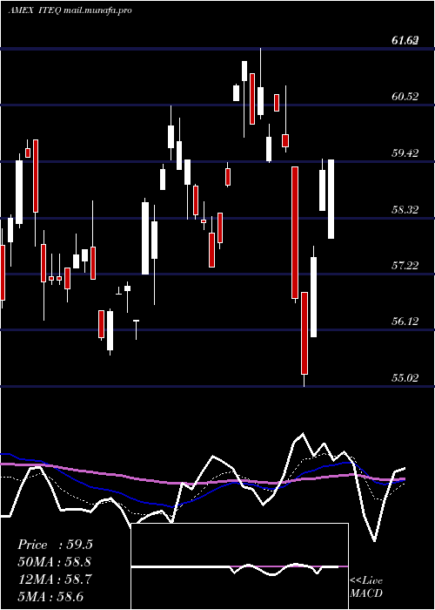Click the '<<Live MACD' label
Image resolution: width=435 pixels, height=610 pixels.
[x=366, y=586]
